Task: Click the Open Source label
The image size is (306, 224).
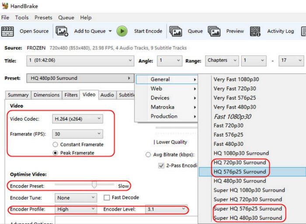Action: 34,31
